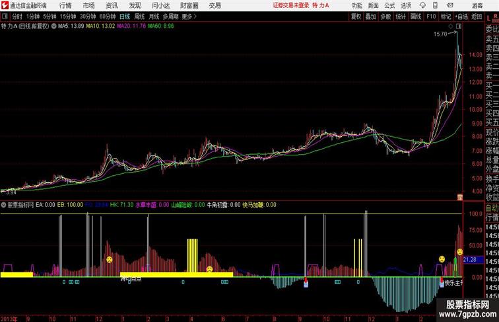Image resolution: width=499 pixels, height=322 pixels.
Task: Click the 通达信 red logo icon
Action: coord(5,5)
